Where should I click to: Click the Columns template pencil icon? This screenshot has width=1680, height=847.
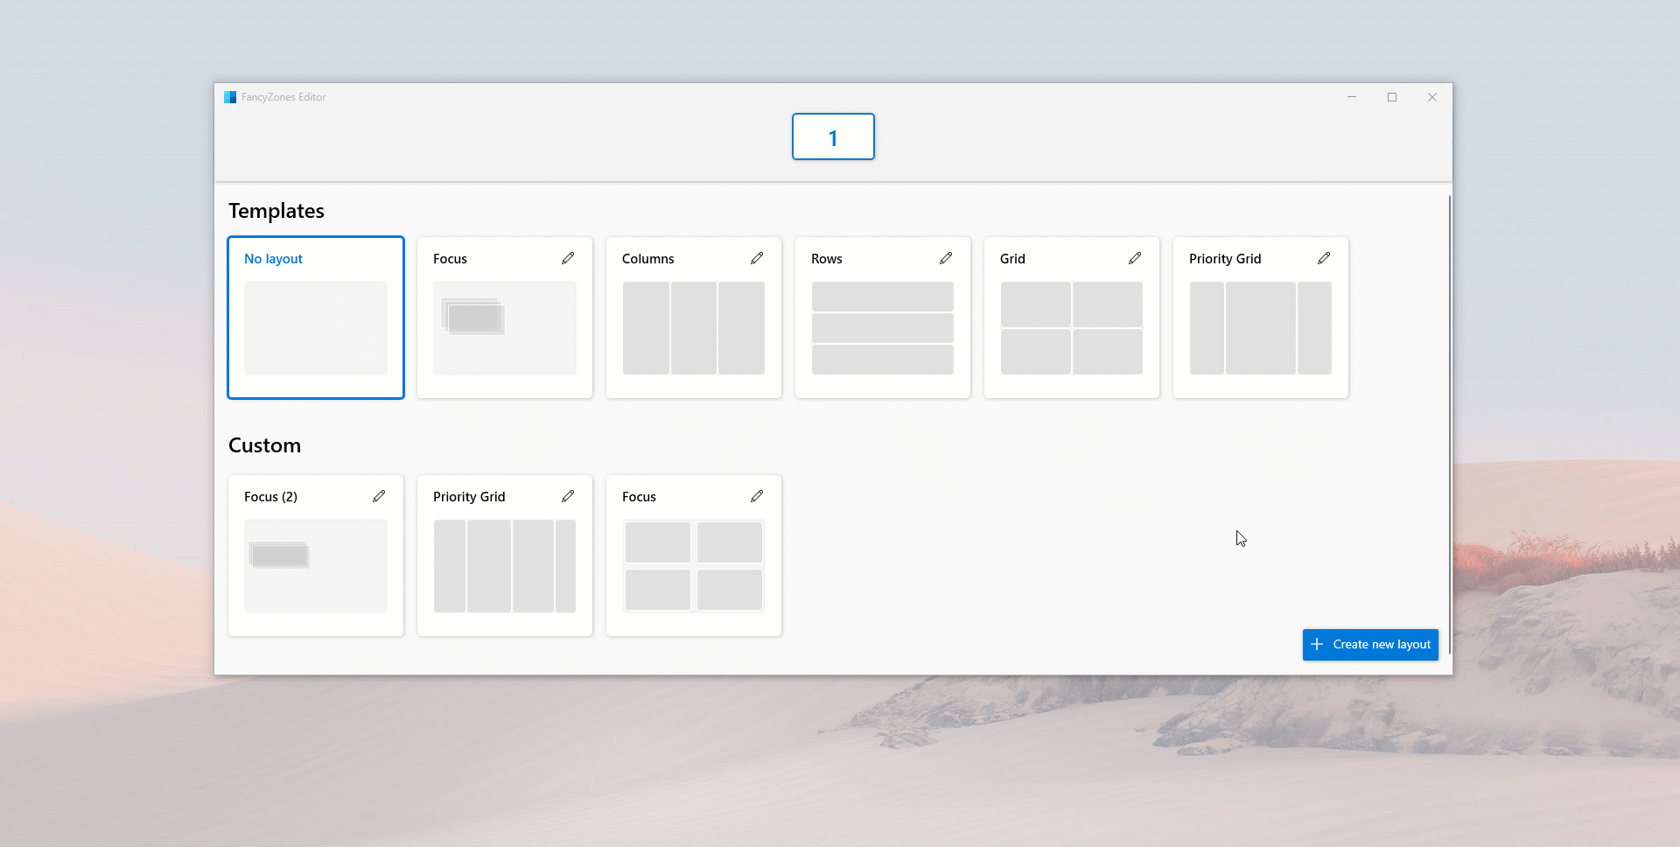tap(757, 258)
